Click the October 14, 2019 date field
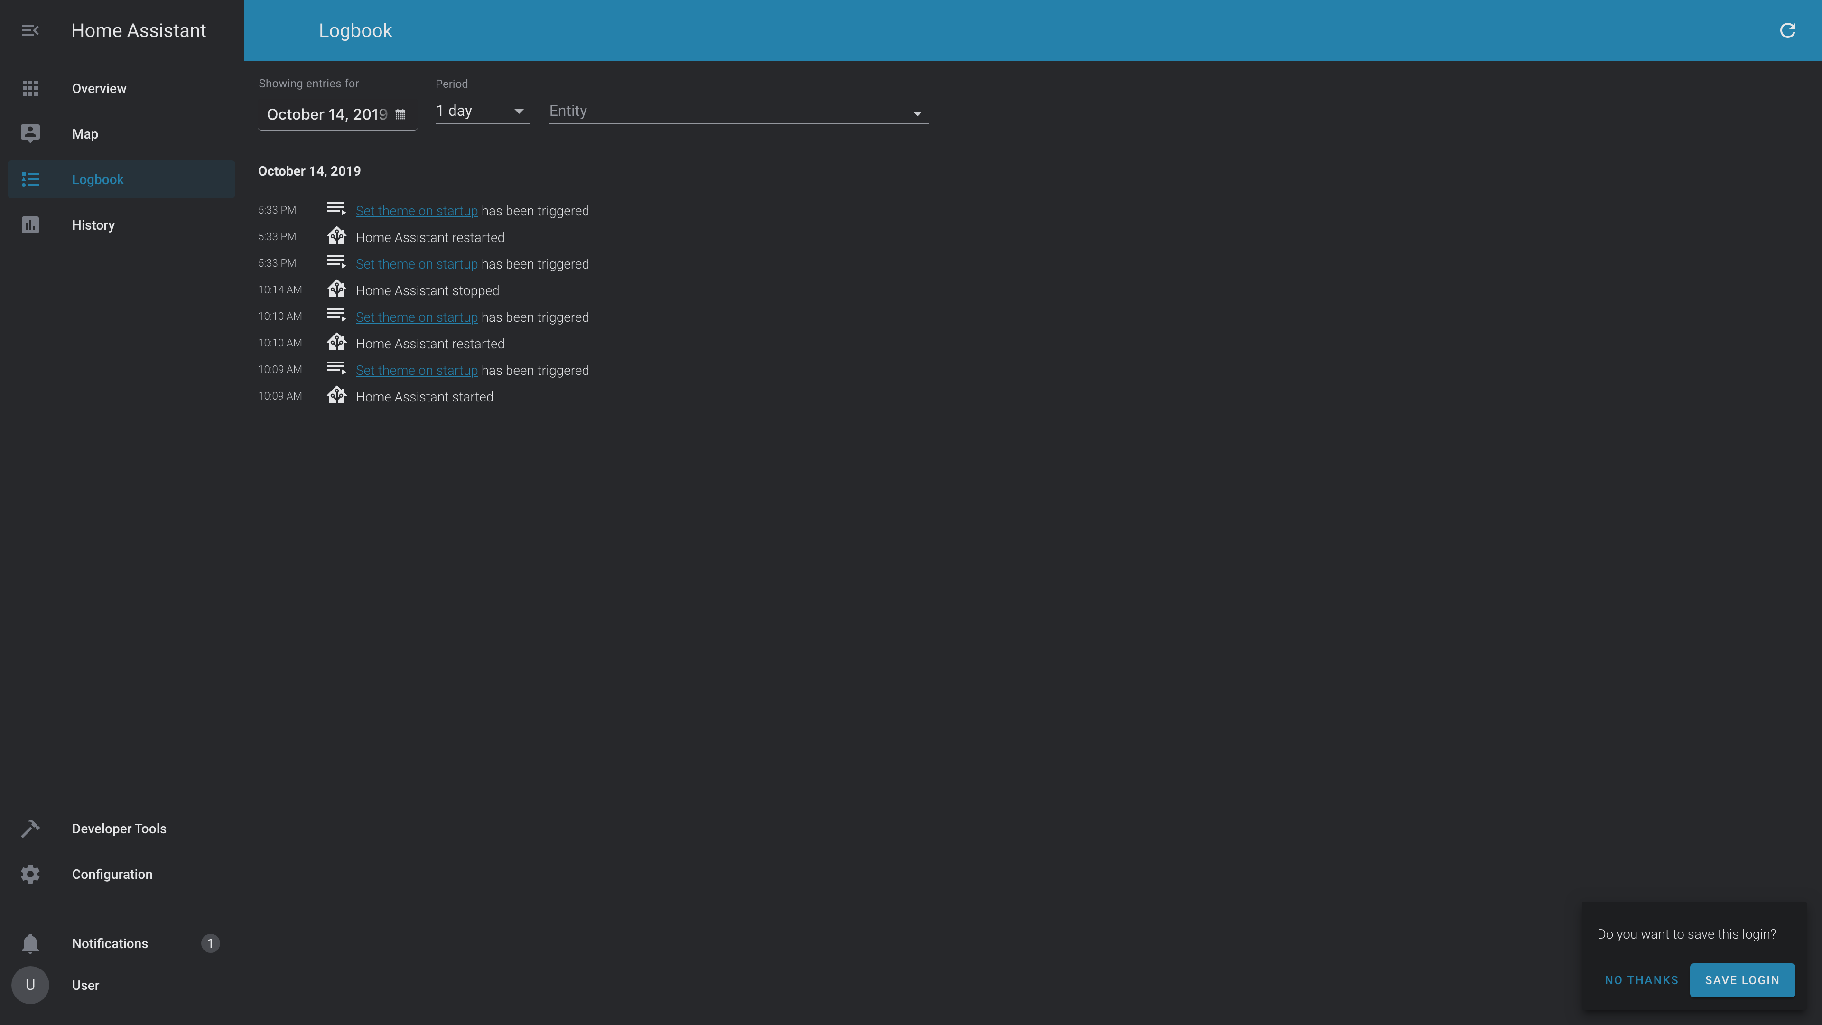This screenshot has width=1822, height=1025. tap(326, 114)
